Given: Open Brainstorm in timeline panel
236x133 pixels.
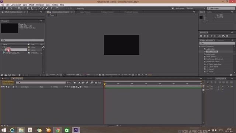Looking at the screenshot, I should click(x=92, y=83).
